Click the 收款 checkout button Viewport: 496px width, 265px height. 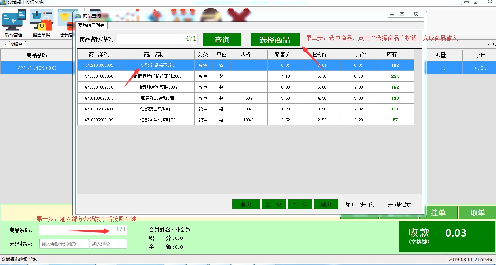click(447, 236)
